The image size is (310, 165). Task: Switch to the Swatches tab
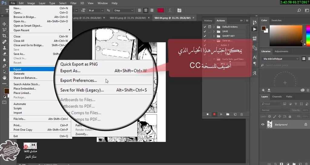pos(276,20)
